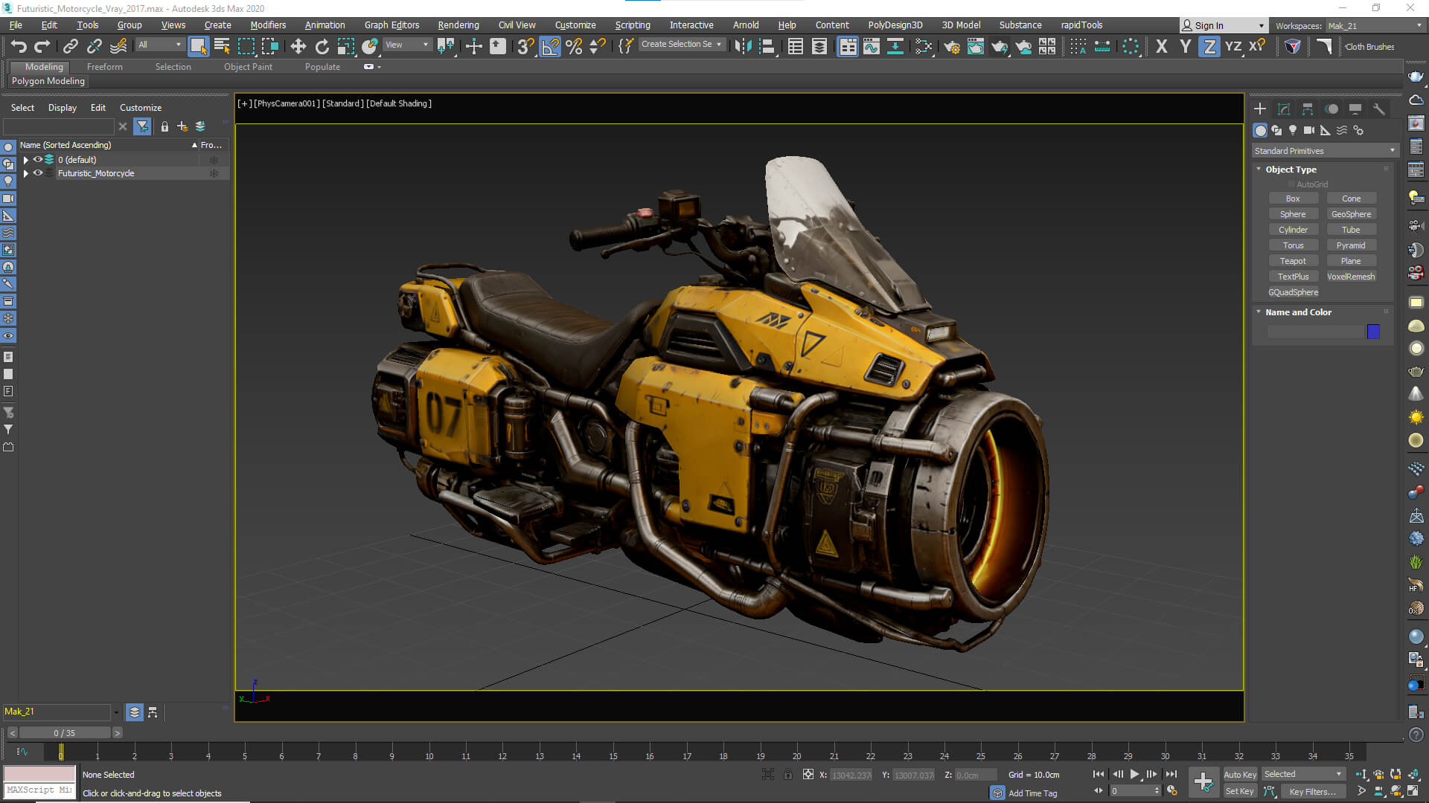This screenshot has width=1429, height=803.
Task: Toggle visibility of the 0 (default) layer
Action: coord(38,160)
